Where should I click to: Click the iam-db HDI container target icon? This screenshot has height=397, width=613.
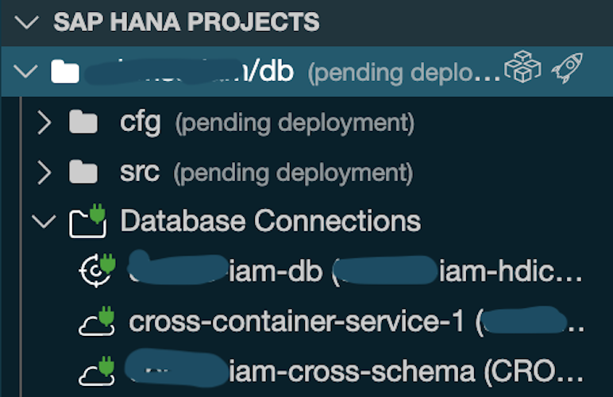pyautogui.click(x=97, y=270)
